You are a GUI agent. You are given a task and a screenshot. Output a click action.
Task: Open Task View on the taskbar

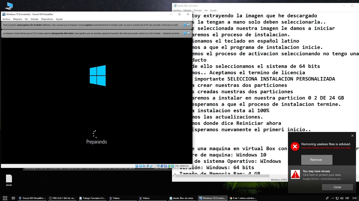pos(13,198)
